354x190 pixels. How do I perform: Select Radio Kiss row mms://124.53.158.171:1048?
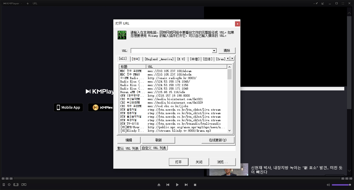click(173, 89)
